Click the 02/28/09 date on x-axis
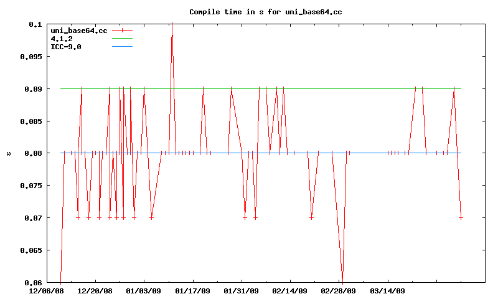Image resolution: width=498 pixels, height=299 pixels. 339,291
